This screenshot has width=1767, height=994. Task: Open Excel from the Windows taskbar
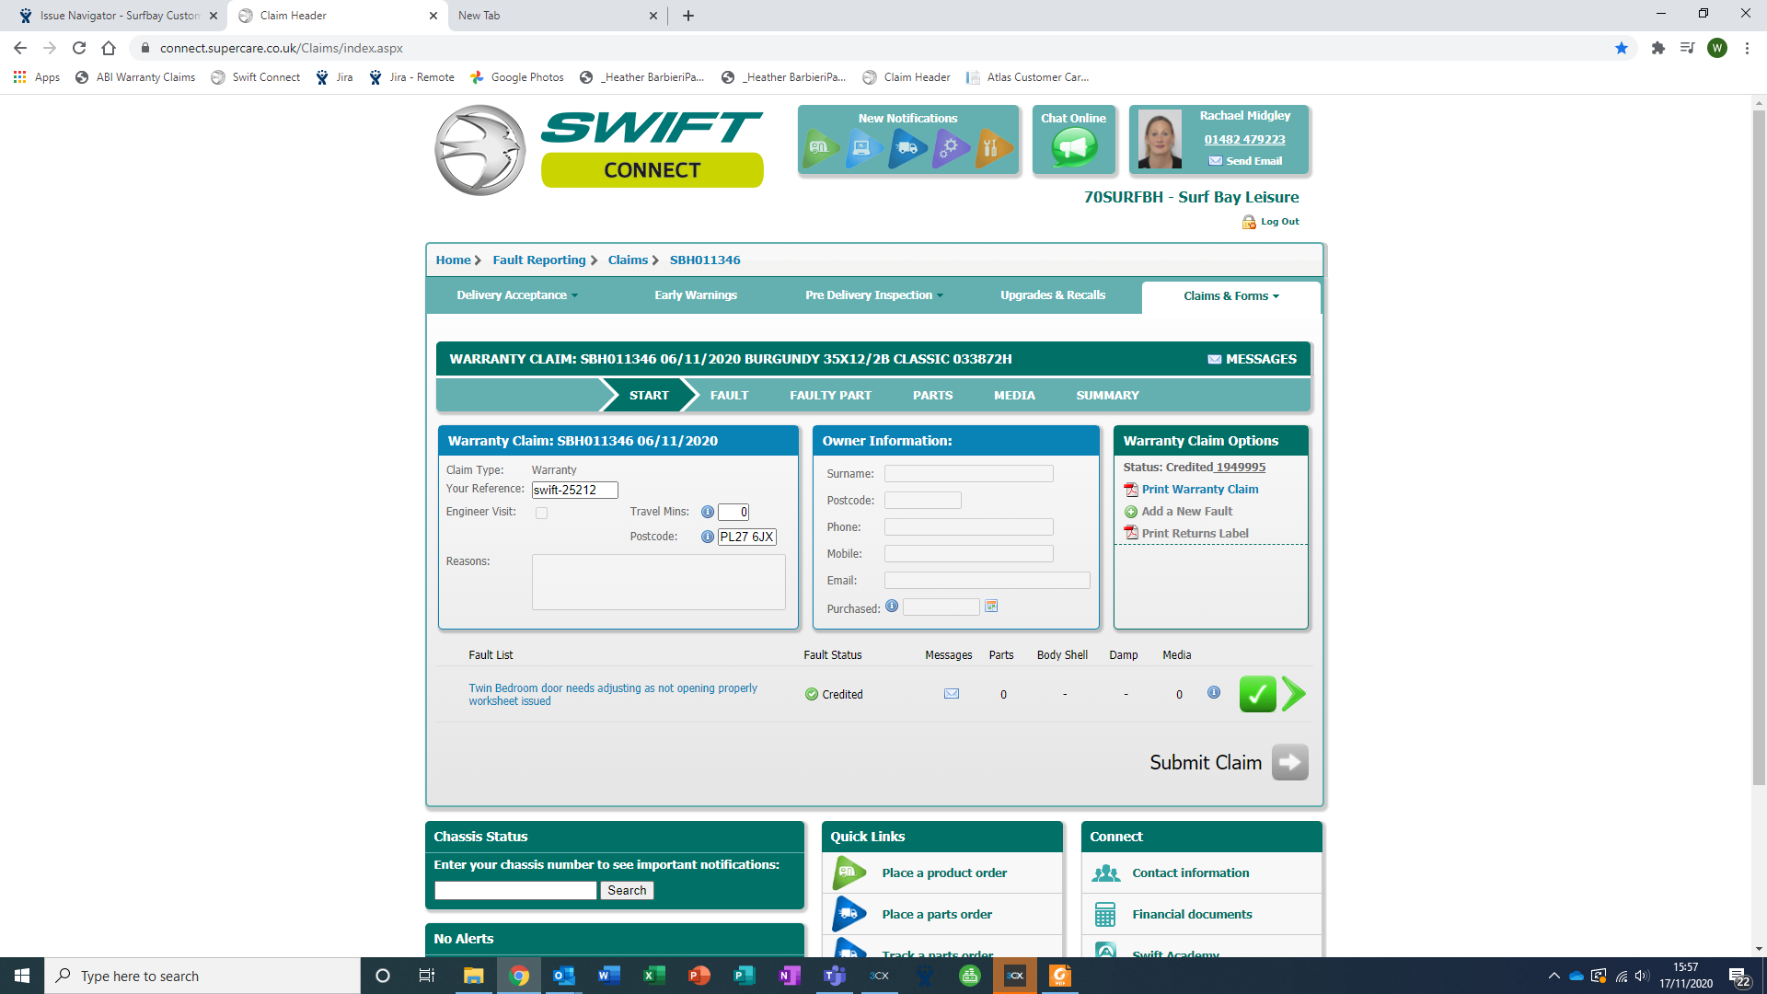coord(653,976)
